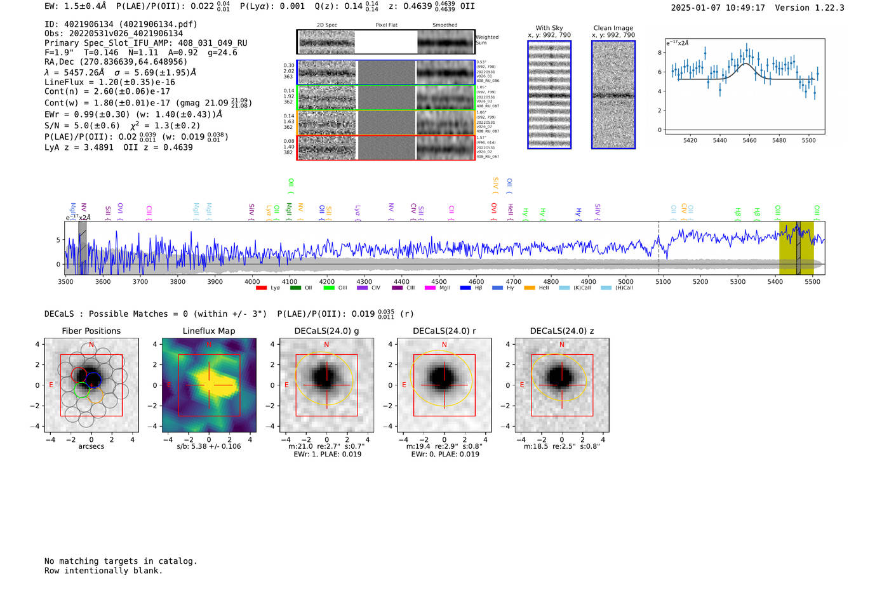889x605 pixels.
Task: Click the green fiber circle in Fiber Positions
Action: click(x=81, y=389)
